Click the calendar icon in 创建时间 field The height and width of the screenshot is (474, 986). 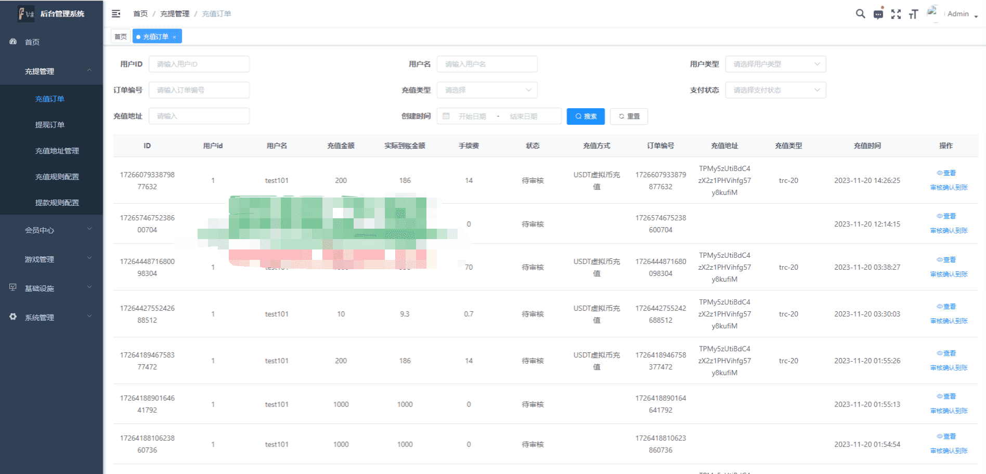[x=446, y=116]
